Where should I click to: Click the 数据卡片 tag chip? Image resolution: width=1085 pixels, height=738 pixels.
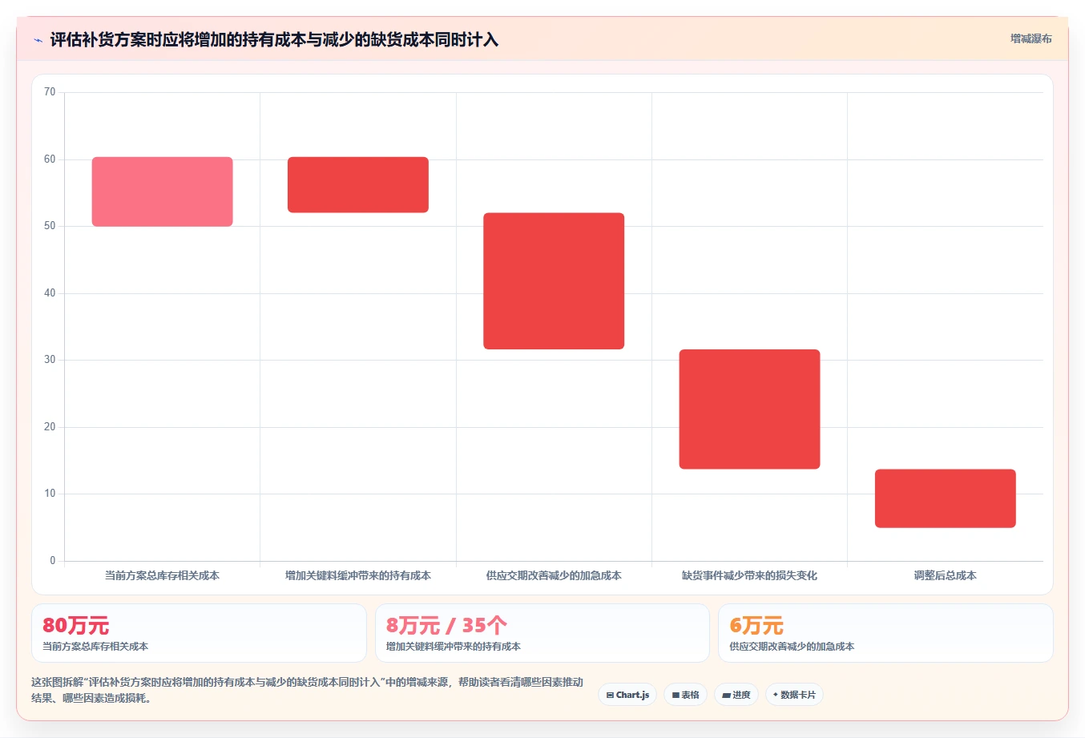click(794, 695)
